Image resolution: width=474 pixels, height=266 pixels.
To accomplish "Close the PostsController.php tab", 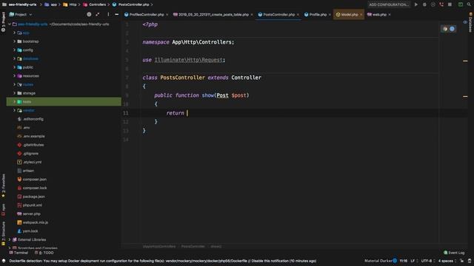I will [x=298, y=15].
